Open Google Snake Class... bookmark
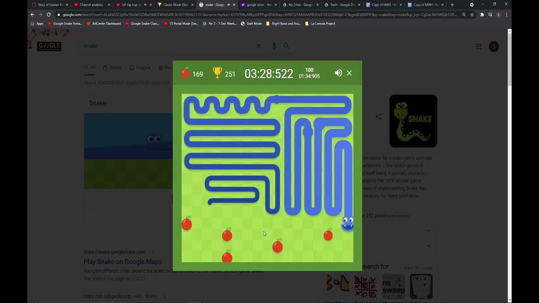The image size is (539, 303). [142, 24]
